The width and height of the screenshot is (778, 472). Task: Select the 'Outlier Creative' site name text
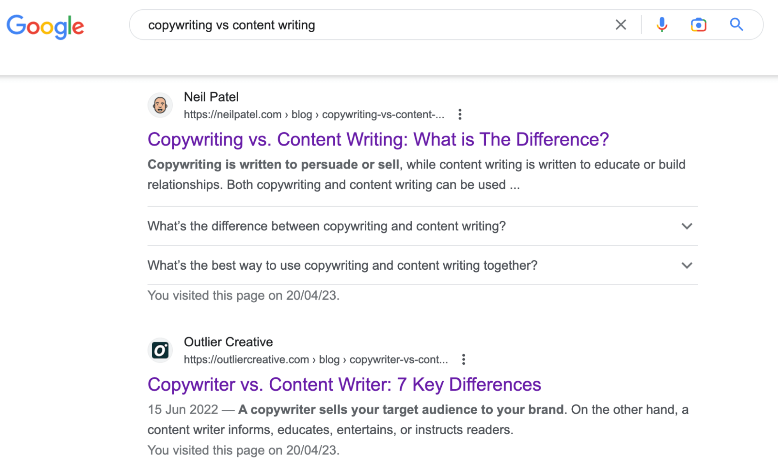coord(228,342)
